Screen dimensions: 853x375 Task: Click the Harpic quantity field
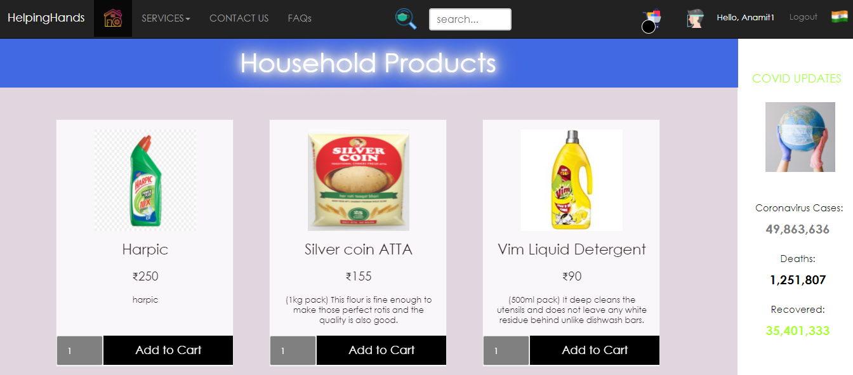coord(79,350)
